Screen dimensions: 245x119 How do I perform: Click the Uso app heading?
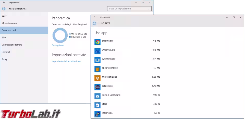click(x=101, y=33)
